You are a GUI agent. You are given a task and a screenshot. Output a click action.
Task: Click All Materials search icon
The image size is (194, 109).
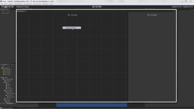coord(4,70)
